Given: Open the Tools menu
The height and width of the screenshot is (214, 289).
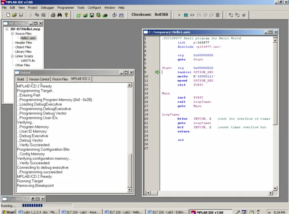Looking at the screenshot, I should [81, 7].
